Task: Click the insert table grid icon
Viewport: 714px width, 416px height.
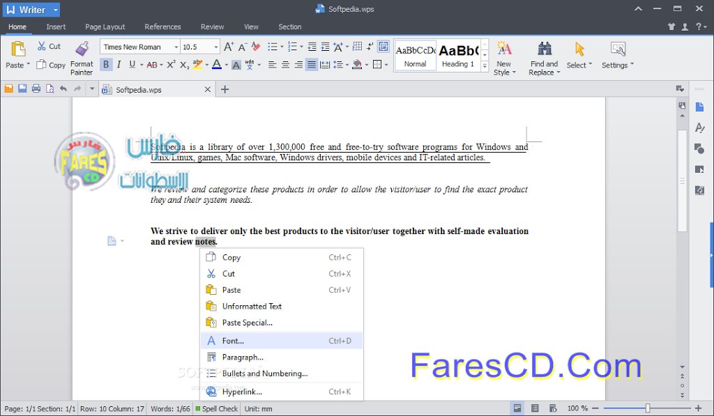Action: [358, 46]
